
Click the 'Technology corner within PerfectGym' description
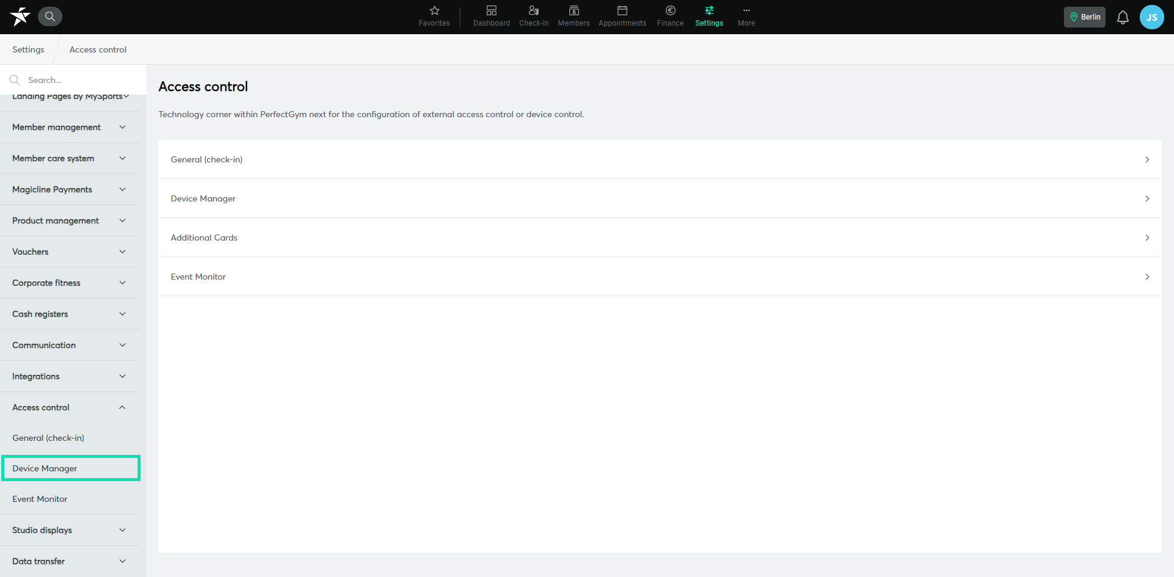tap(371, 114)
